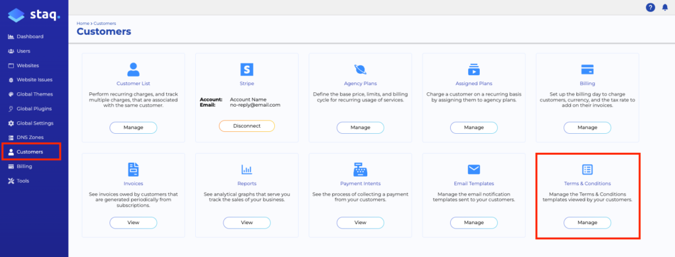675x257 pixels.
Task: Click the Invoices document icon
Action: [133, 169]
